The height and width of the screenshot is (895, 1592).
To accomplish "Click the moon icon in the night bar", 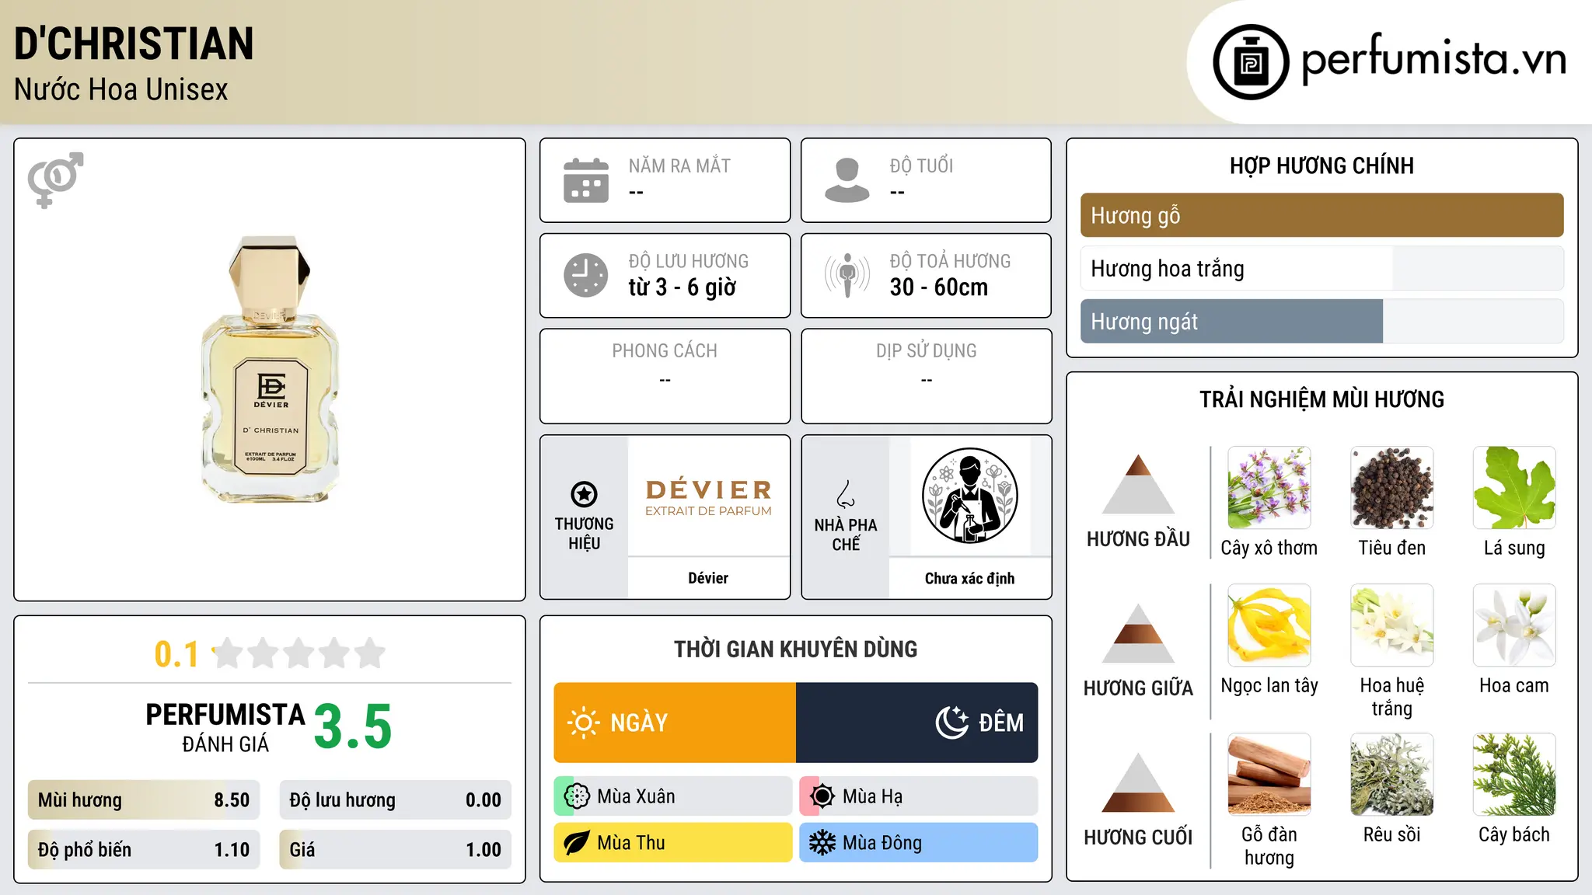I will point(952,723).
